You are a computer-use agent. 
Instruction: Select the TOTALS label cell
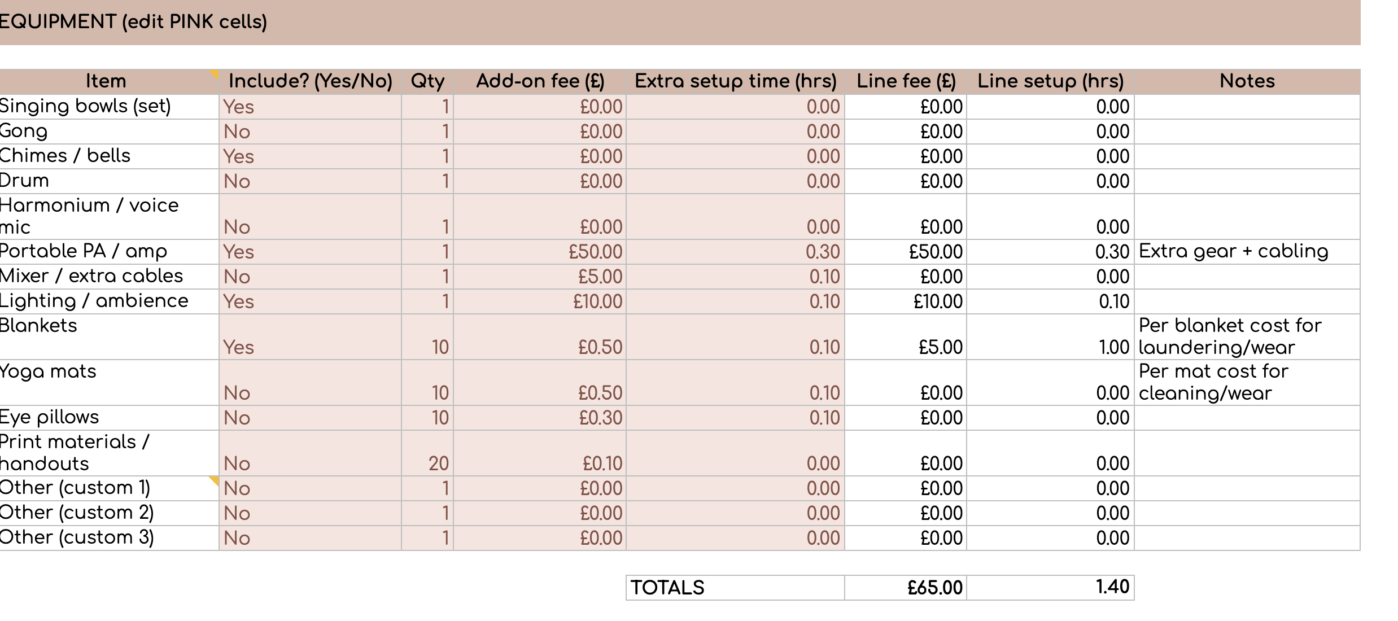(x=735, y=588)
